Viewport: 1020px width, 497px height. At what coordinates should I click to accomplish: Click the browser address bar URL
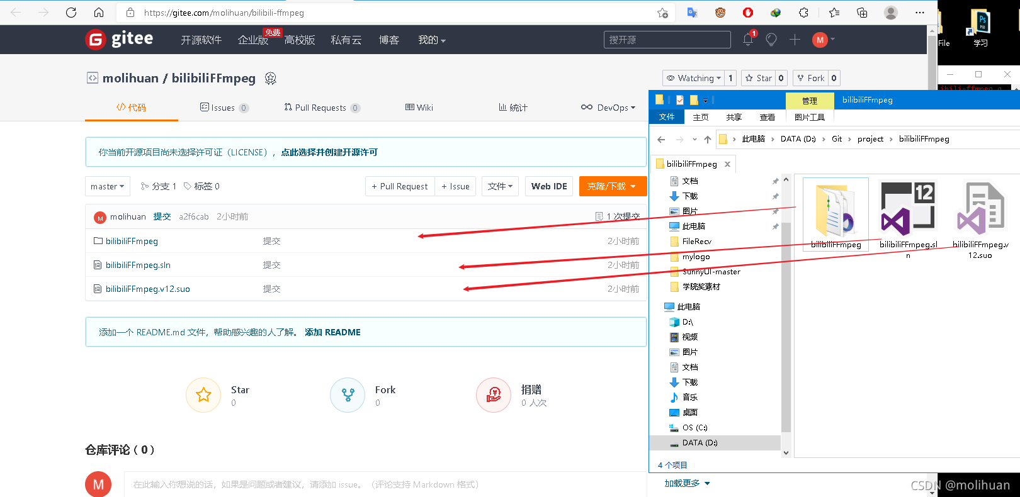[x=224, y=13]
